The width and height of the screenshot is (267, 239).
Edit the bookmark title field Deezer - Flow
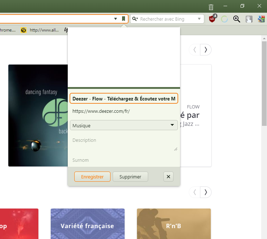pyautogui.click(x=124, y=99)
